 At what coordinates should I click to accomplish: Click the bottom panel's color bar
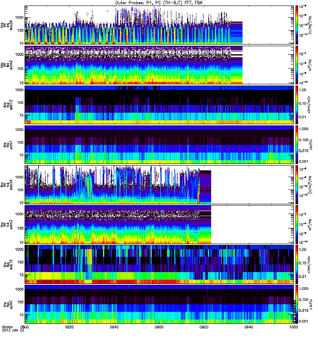tap(297, 304)
